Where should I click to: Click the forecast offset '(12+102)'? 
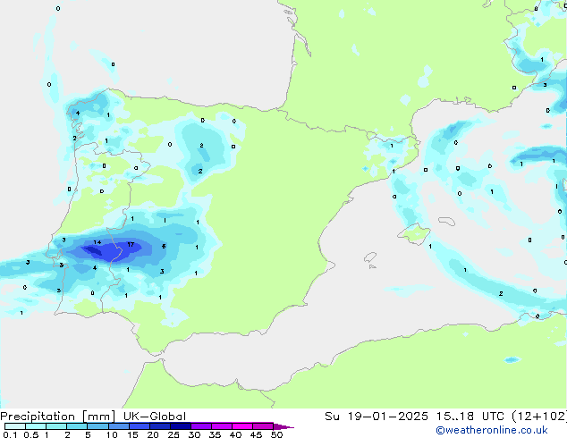[539, 417]
